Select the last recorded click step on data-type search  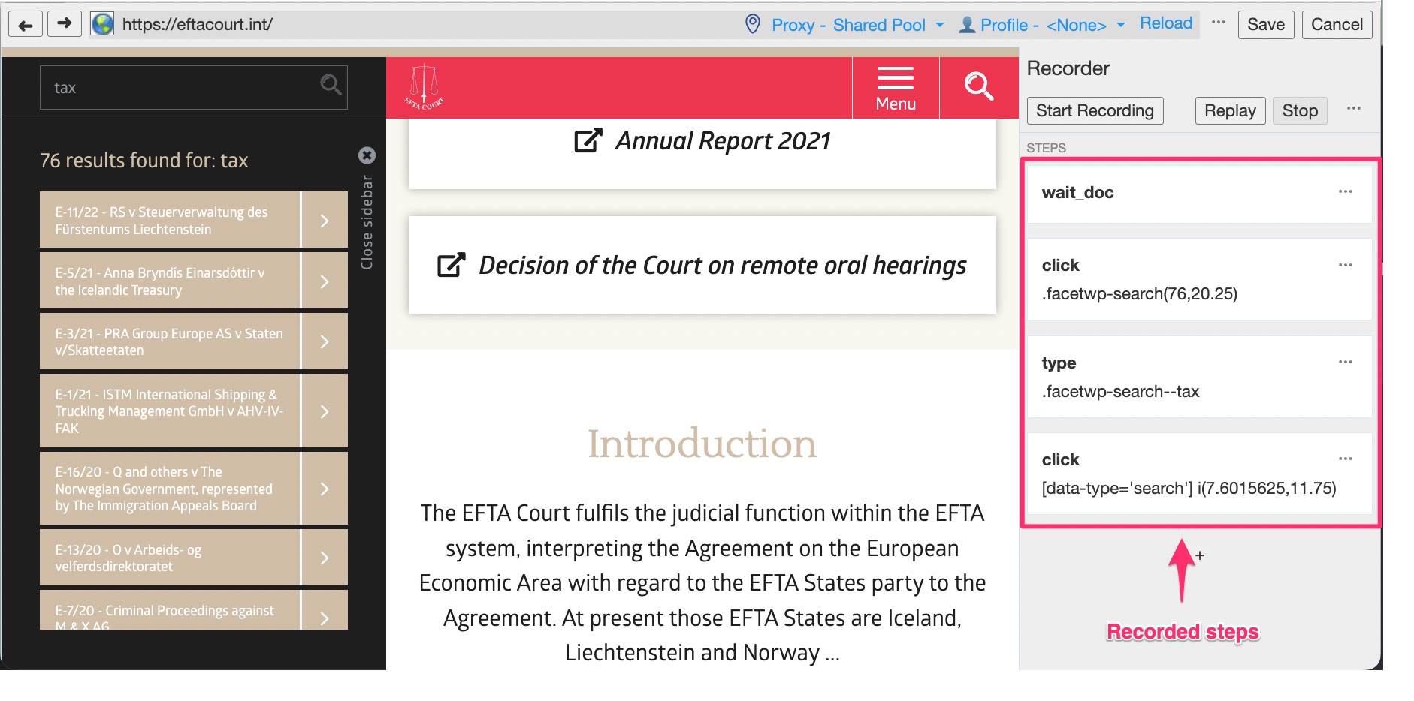pyautogui.click(x=1187, y=474)
